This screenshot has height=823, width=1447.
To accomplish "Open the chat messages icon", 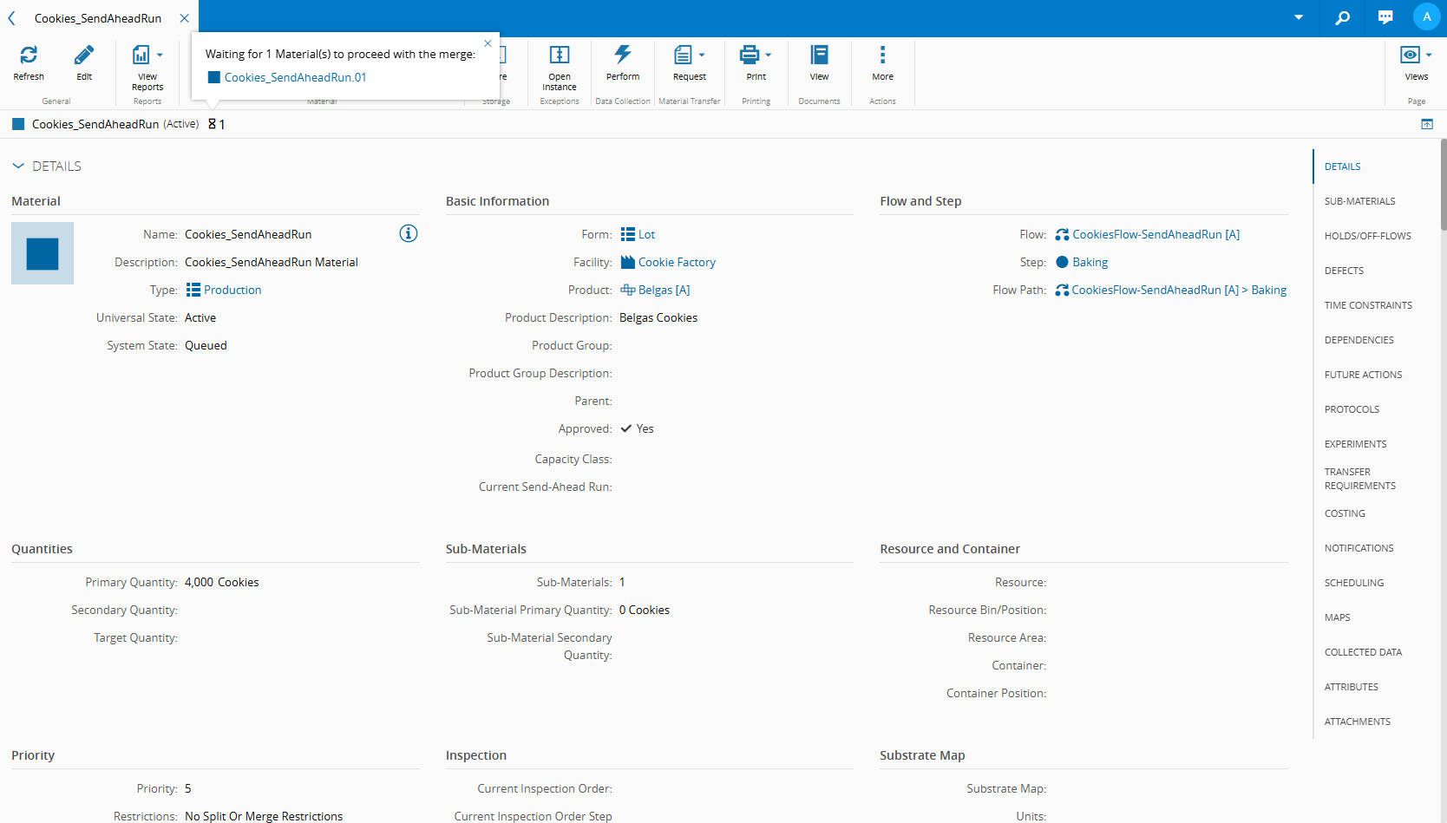I will 1385,17.
